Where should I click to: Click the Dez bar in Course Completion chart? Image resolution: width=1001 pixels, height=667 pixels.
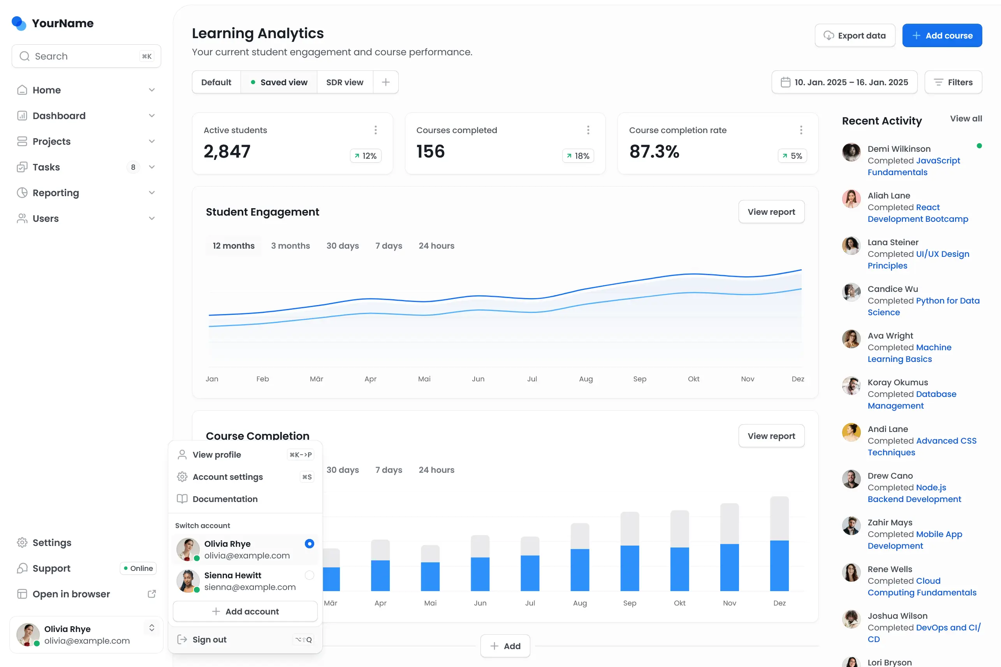coord(779,565)
